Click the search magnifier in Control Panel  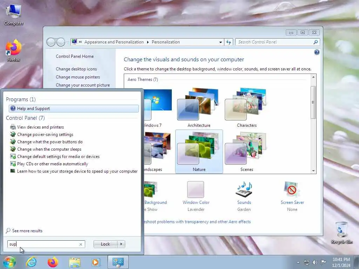316,42
